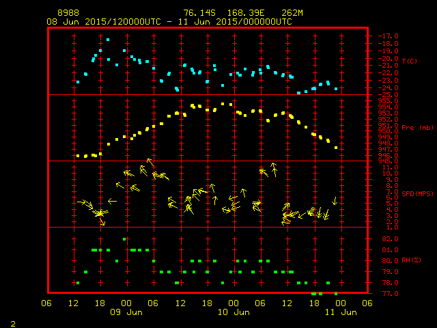This screenshot has height=328, width=437.
Task: Click the latitude 76.14S label
Action: coord(199,13)
